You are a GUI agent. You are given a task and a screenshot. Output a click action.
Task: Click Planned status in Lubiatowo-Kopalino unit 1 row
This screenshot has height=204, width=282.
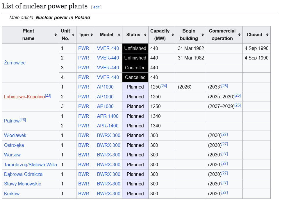pyautogui.click(x=135, y=87)
